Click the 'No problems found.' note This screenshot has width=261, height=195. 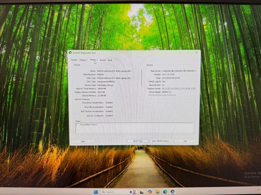[89, 125]
